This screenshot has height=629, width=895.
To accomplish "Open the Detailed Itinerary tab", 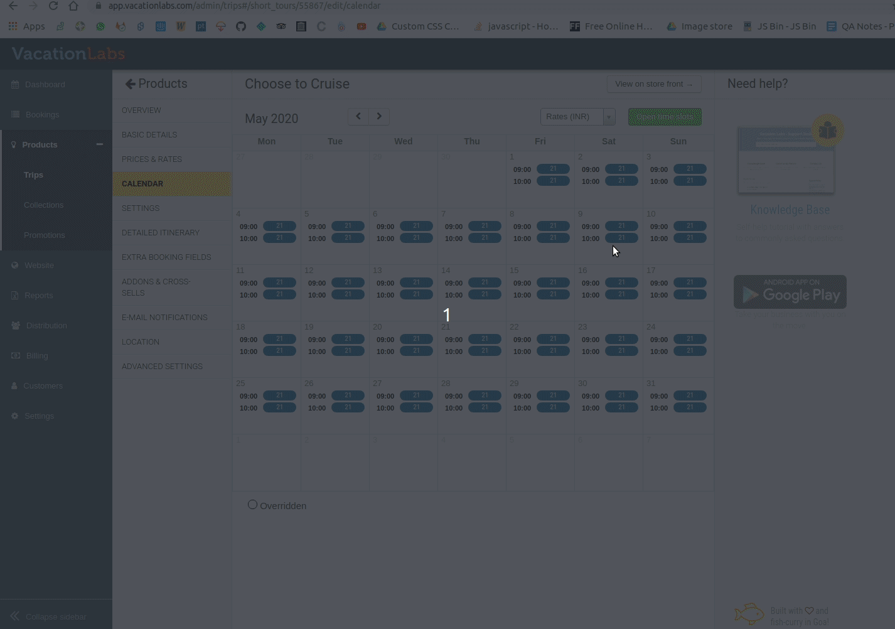I will pyautogui.click(x=161, y=233).
